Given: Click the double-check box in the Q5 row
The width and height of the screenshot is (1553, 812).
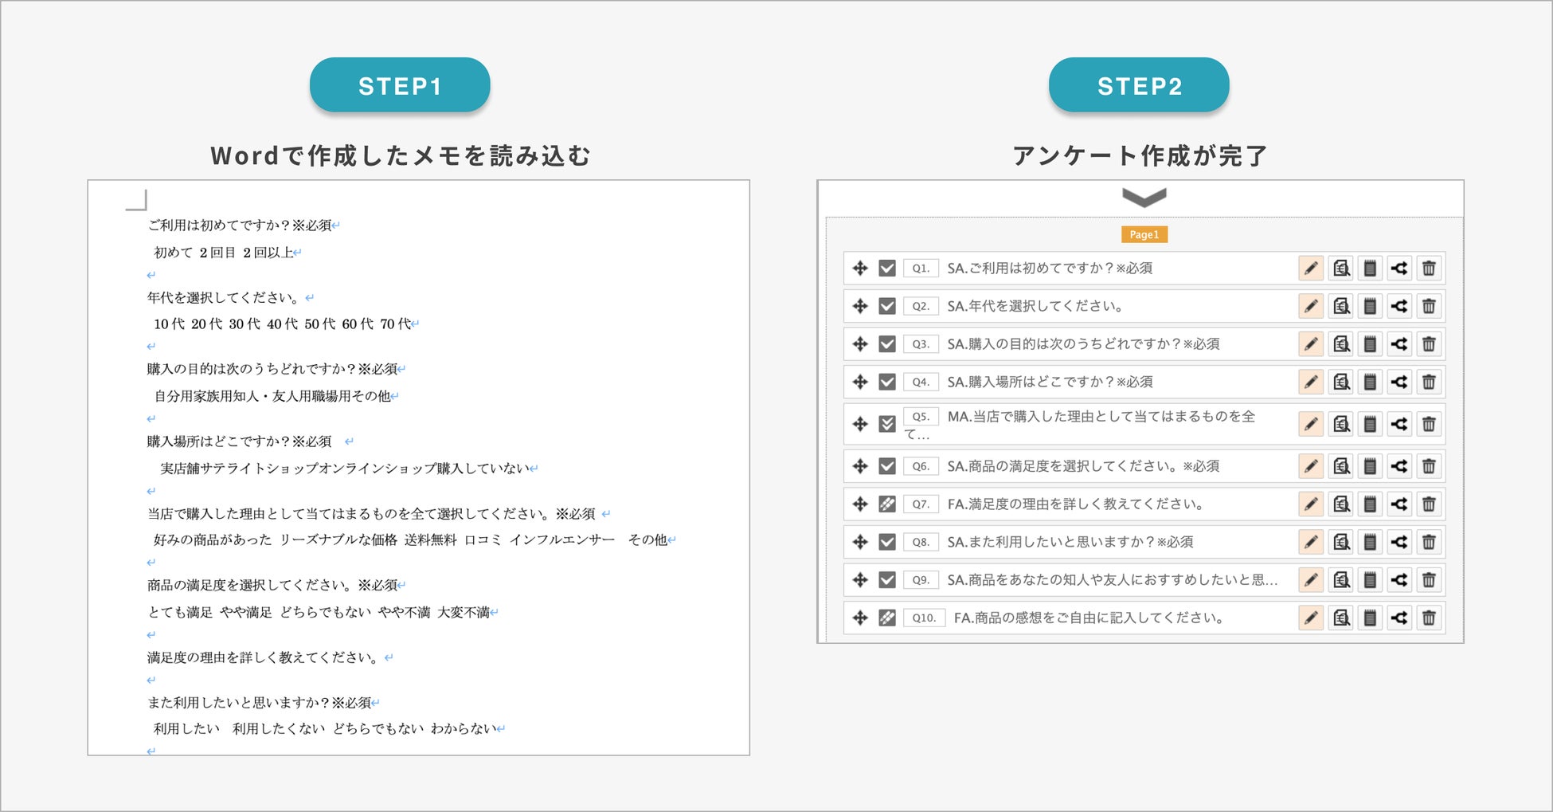Looking at the screenshot, I should click(887, 424).
